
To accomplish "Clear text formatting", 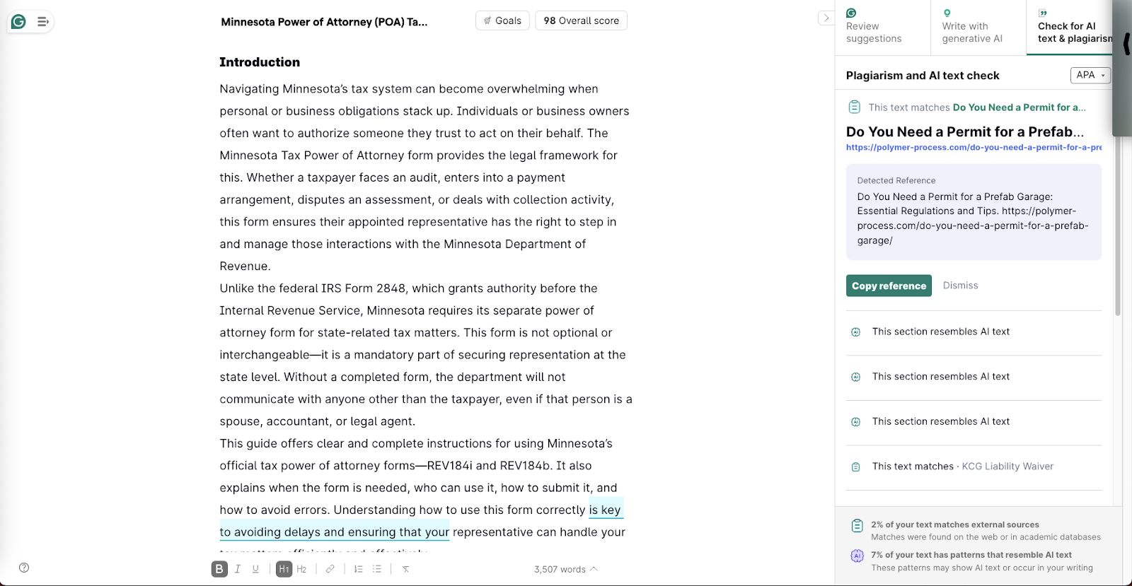I will tap(405, 569).
